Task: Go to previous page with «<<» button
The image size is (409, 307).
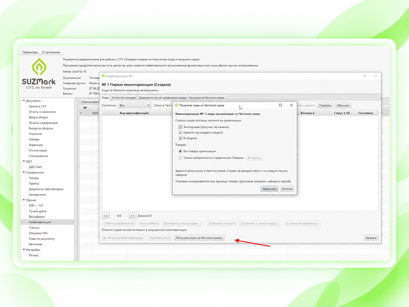Action: click(106, 216)
